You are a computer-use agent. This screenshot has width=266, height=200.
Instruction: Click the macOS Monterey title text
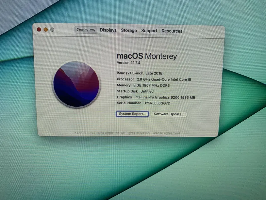(x=147, y=56)
